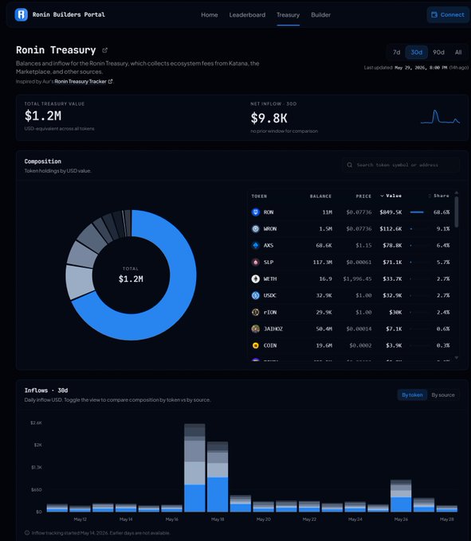Sort the table by PRICE column
Screen dimensions: 471x541
(x=363, y=196)
